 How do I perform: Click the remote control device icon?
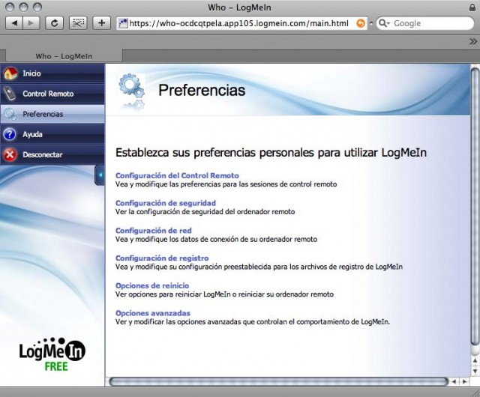point(10,94)
